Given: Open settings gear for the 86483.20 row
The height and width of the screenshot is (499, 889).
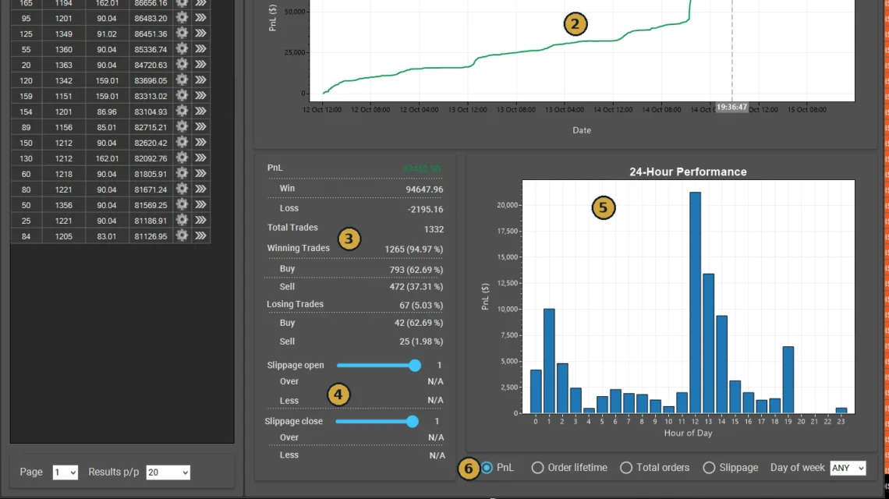Looking at the screenshot, I should pyautogui.click(x=182, y=18).
